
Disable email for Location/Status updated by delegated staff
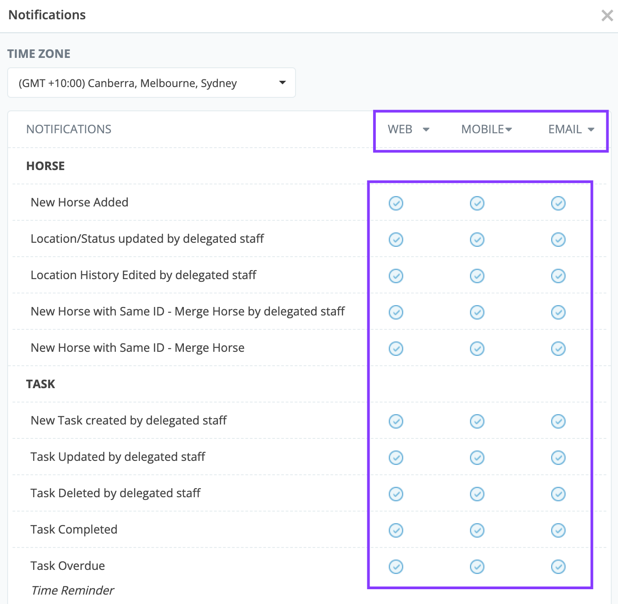[x=558, y=240]
